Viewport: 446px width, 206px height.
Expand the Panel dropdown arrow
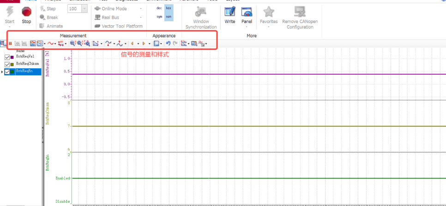pyautogui.click(x=247, y=27)
